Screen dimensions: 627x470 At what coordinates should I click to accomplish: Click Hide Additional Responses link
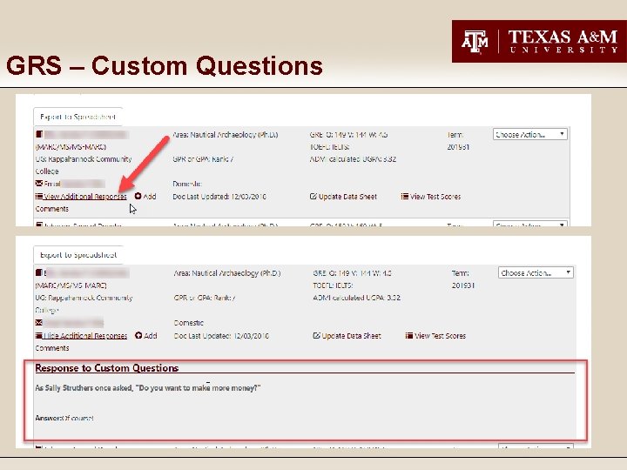tap(85, 336)
